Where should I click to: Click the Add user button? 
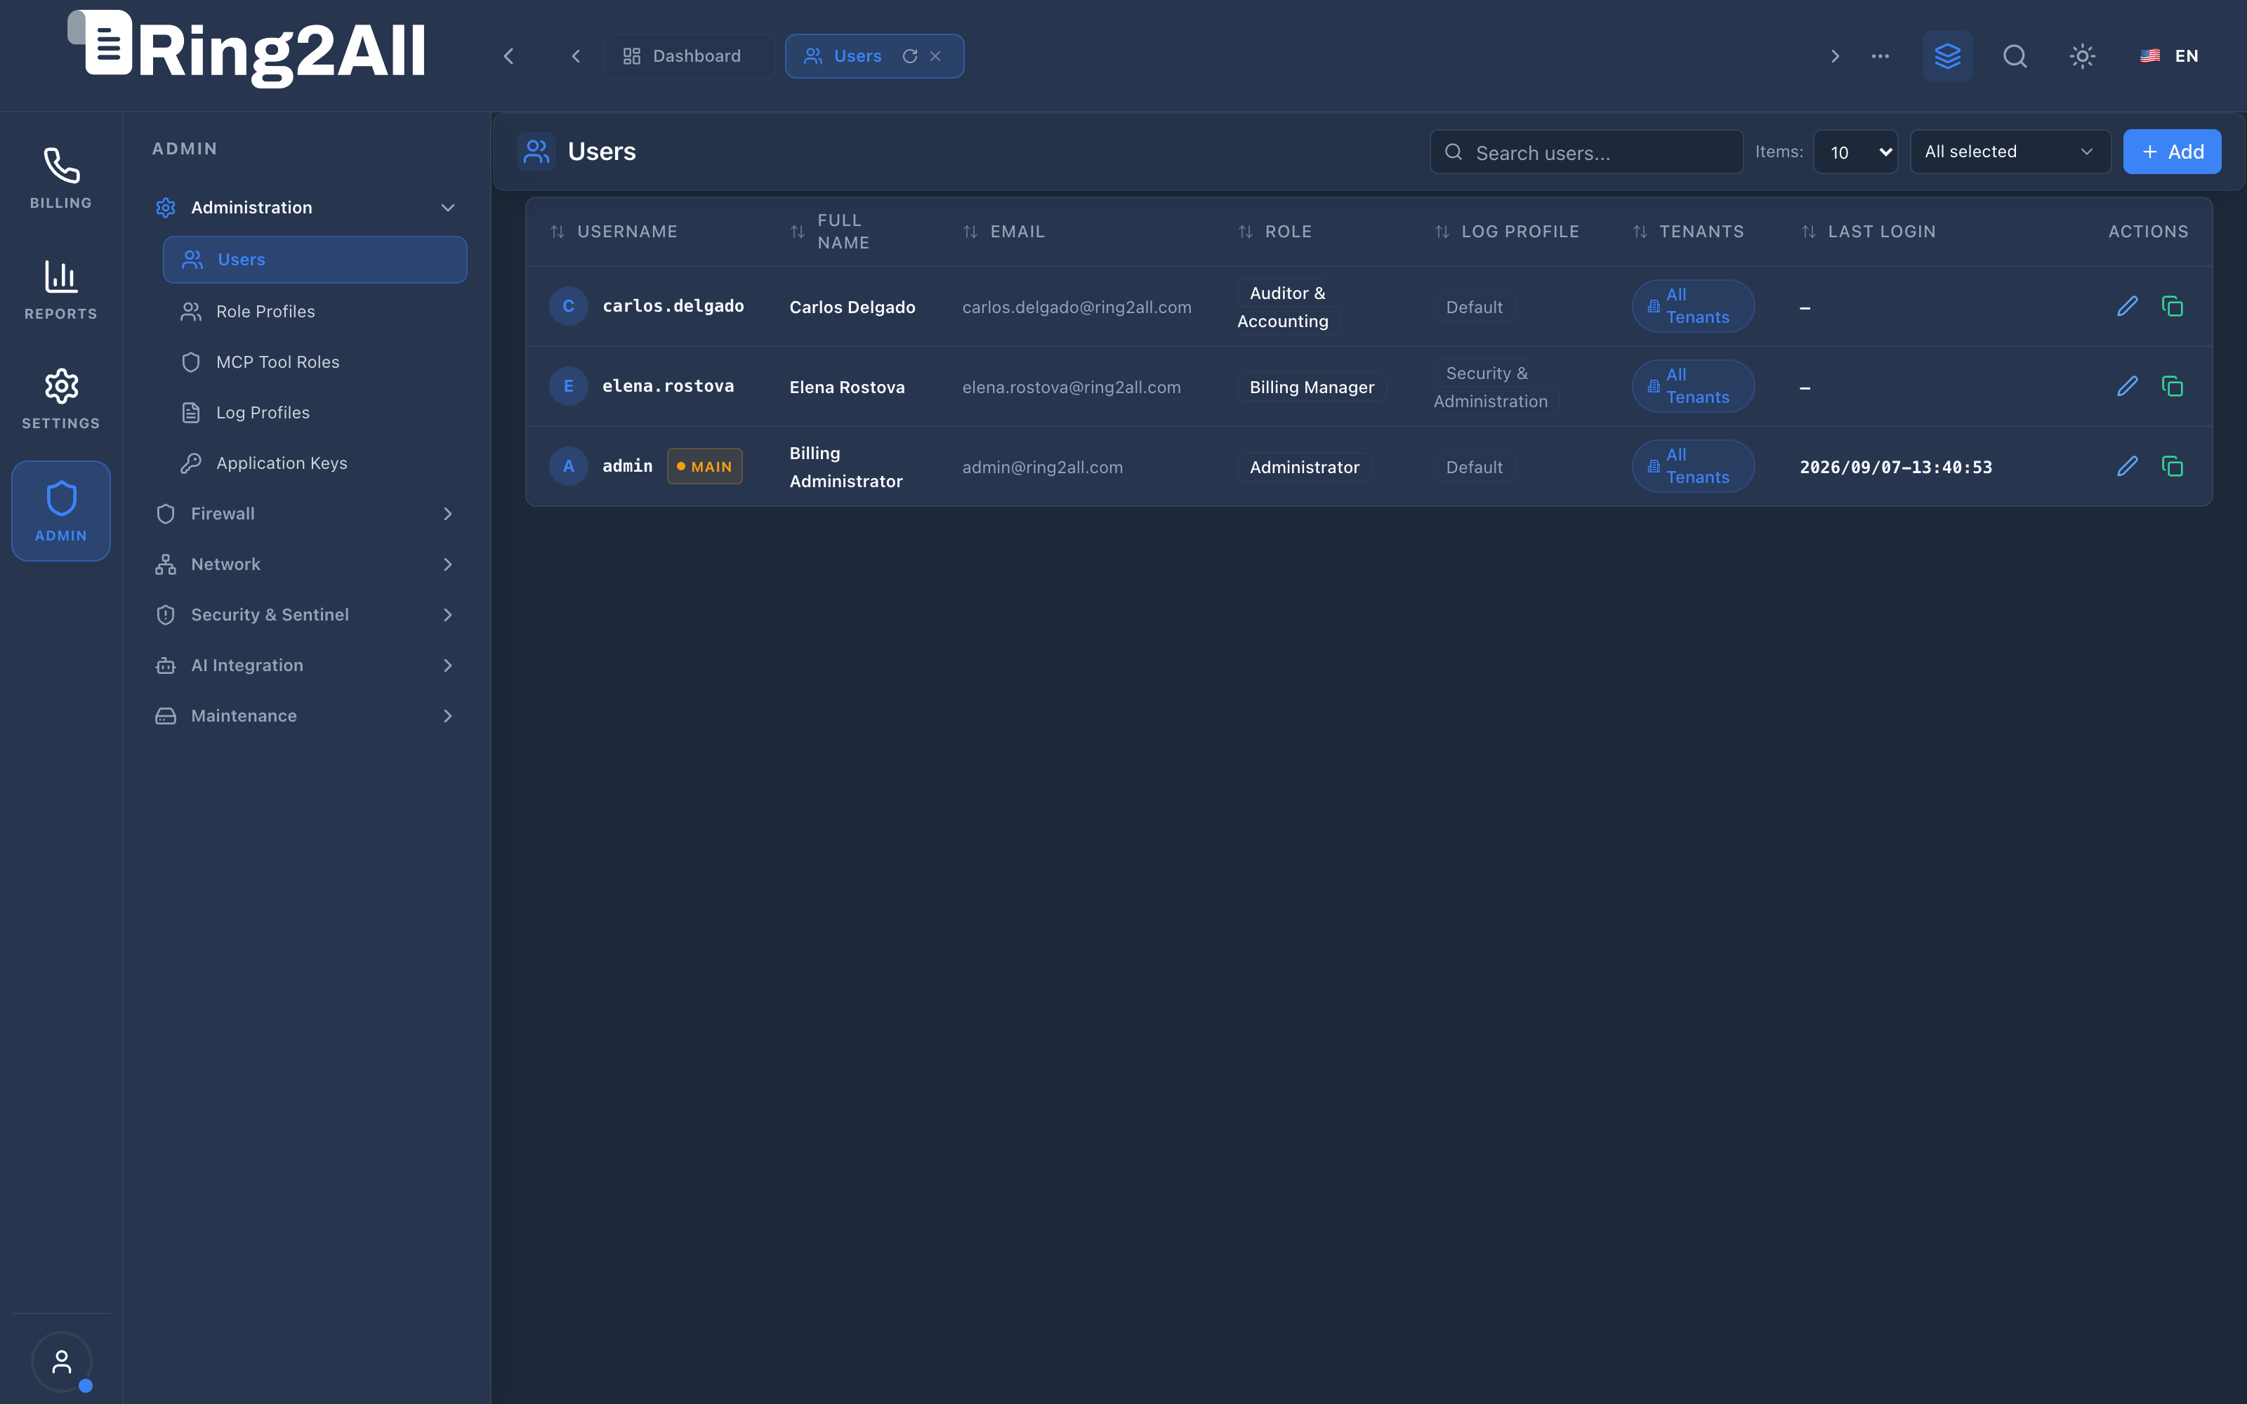point(2172,152)
